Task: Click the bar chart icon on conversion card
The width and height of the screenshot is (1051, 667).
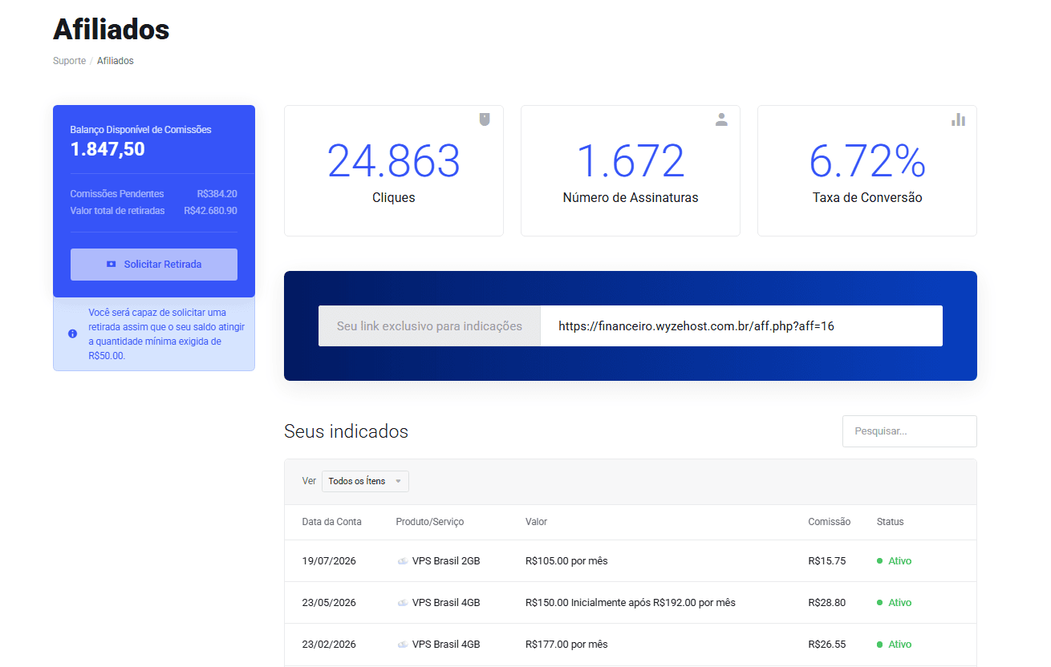Action: [x=958, y=119]
